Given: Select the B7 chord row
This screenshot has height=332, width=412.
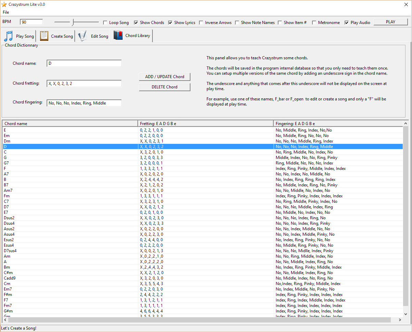Looking at the screenshot, I should pyautogui.click(x=203, y=185).
